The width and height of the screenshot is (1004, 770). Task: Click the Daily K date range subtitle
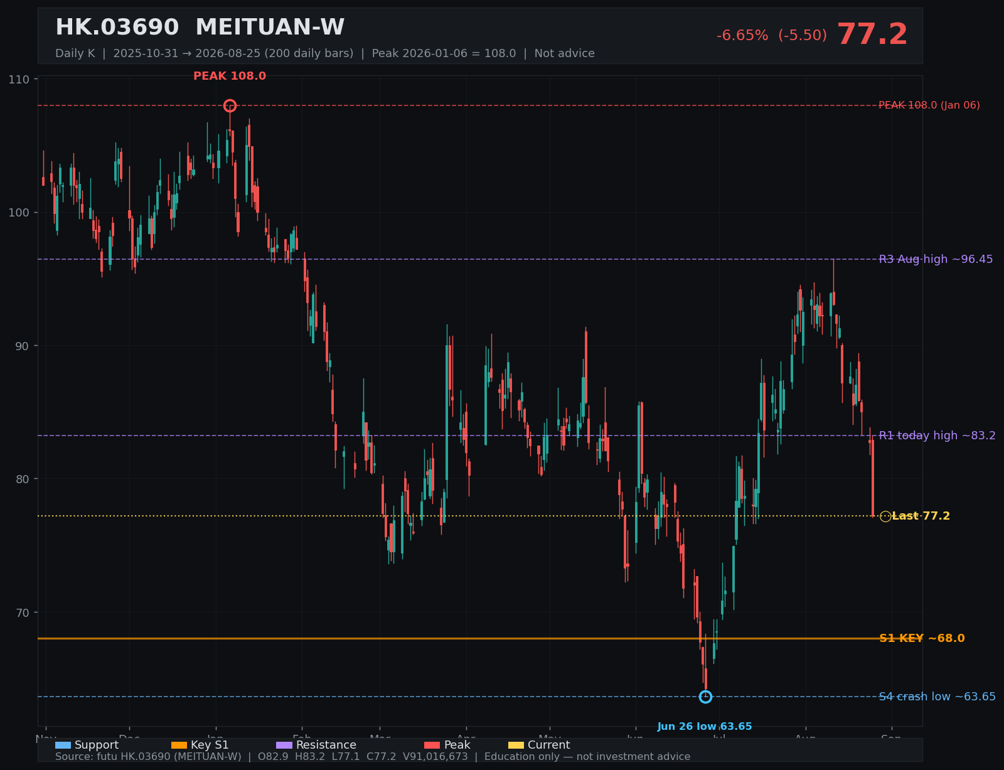point(325,53)
